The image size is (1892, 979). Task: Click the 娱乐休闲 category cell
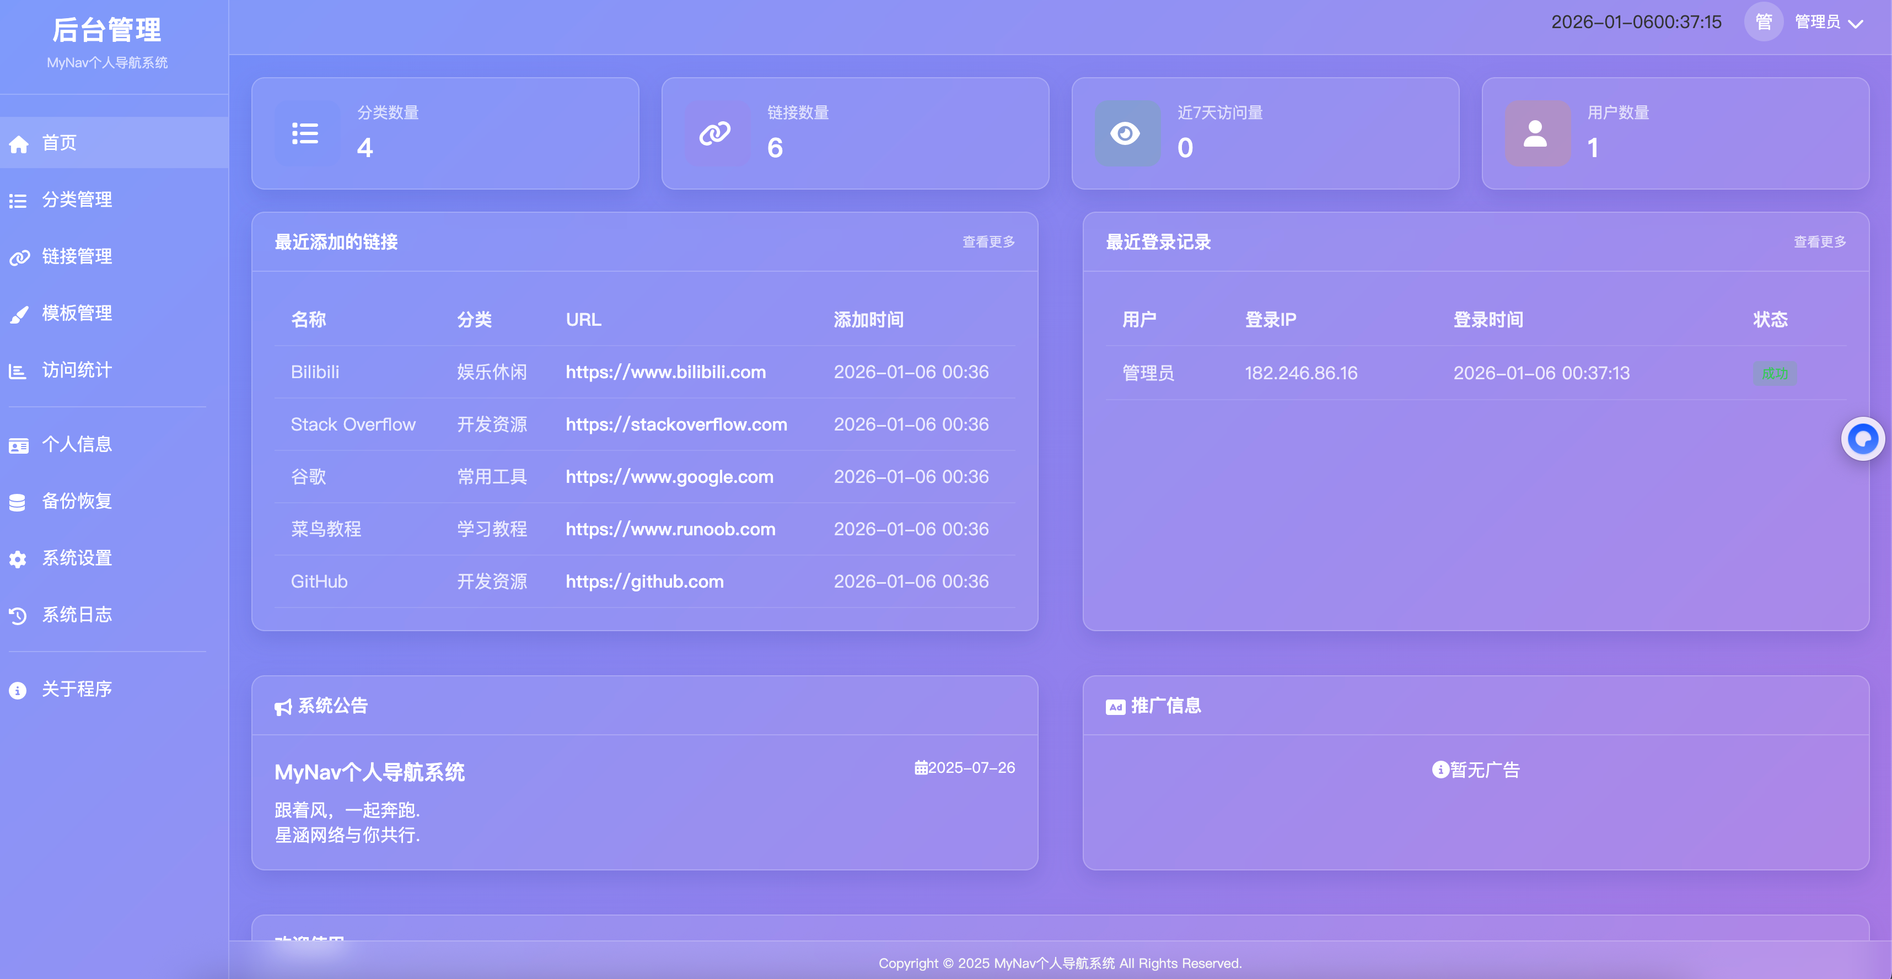(x=492, y=372)
